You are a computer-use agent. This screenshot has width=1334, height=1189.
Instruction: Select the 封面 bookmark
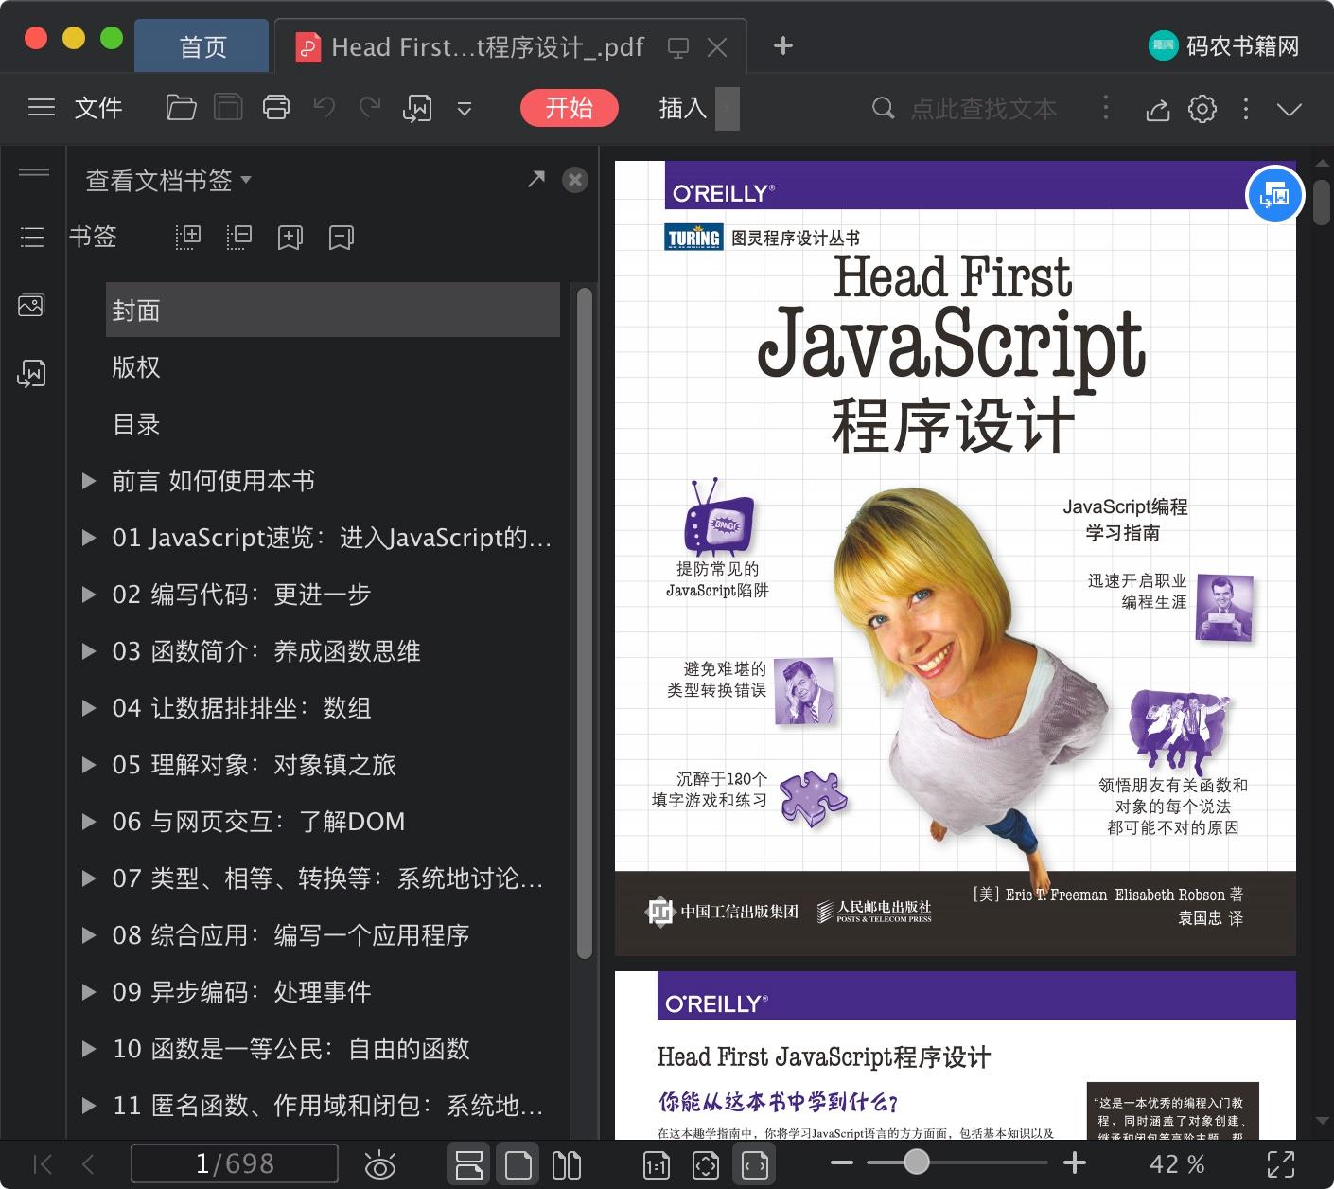click(333, 310)
